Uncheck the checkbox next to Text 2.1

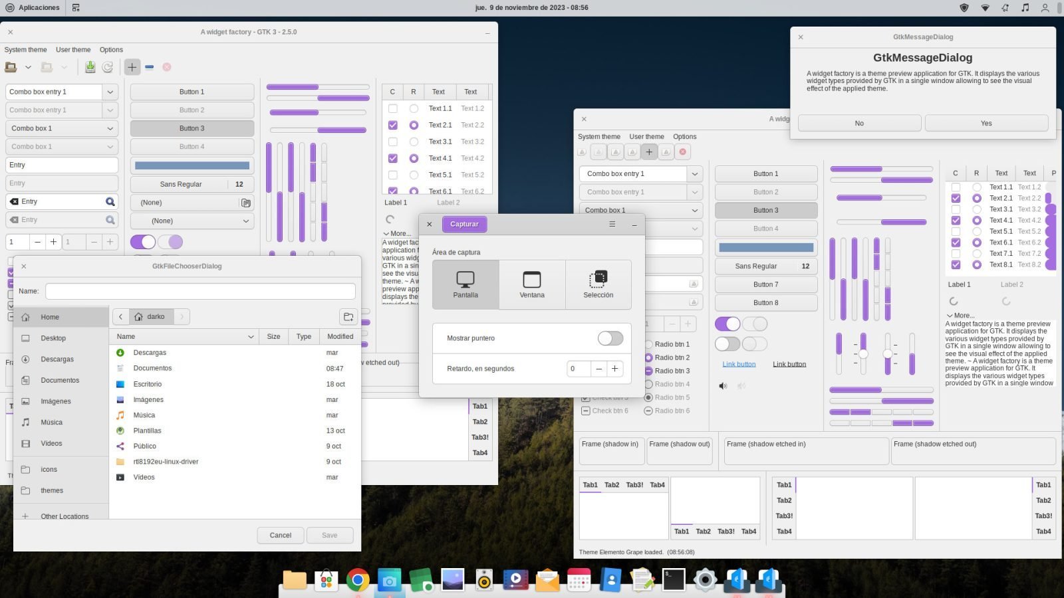[x=392, y=125]
